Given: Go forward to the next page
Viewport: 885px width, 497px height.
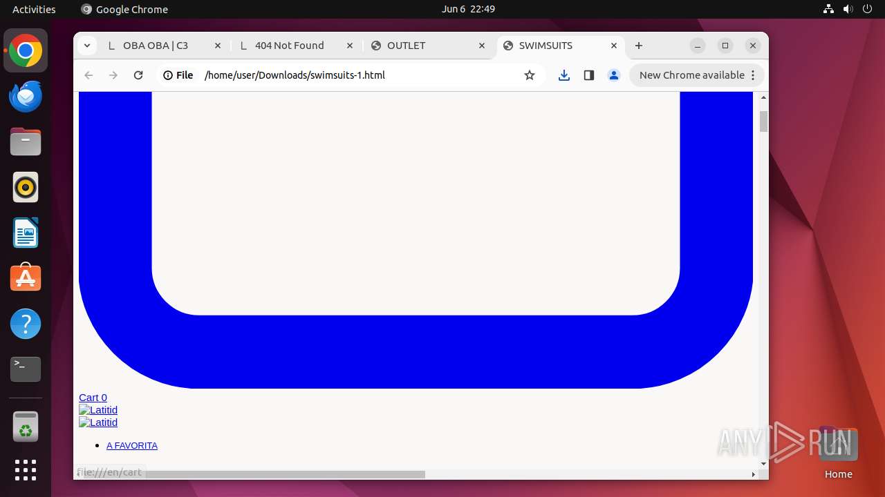Looking at the screenshot, I should tap(113, 75).
